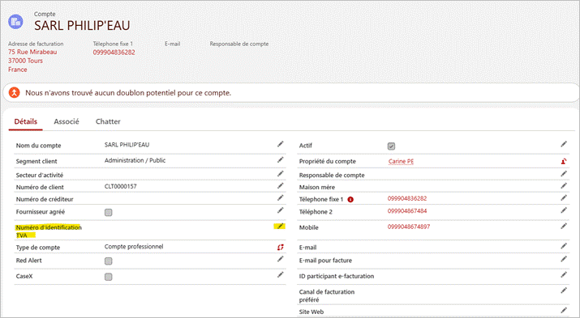
Task: Click 'Compte professionnel' account type value
Action: [x=134, y=247]
